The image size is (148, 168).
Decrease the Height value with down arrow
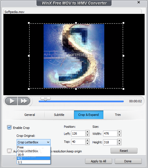(119, 144)
